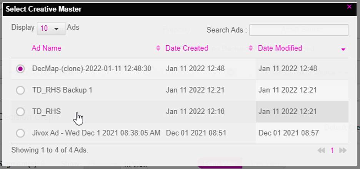
Task: Open the Display 10 ads dropdown
Action: (x=51, y=29)
